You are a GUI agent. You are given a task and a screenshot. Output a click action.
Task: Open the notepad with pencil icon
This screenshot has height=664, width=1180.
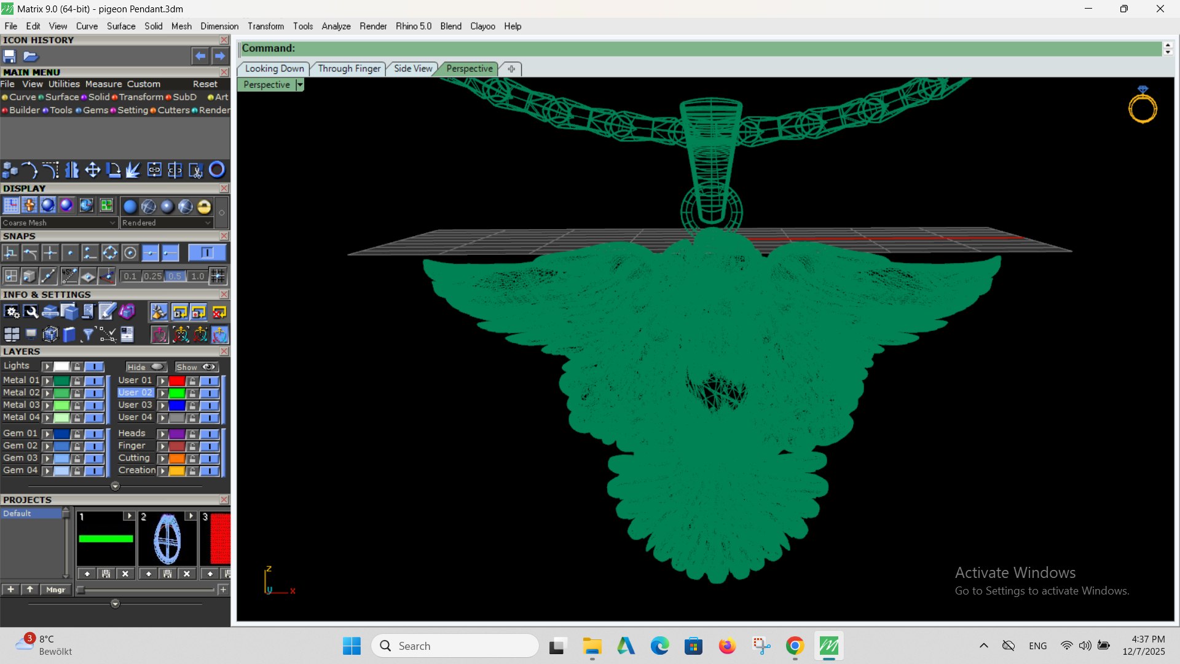(107, 312)
